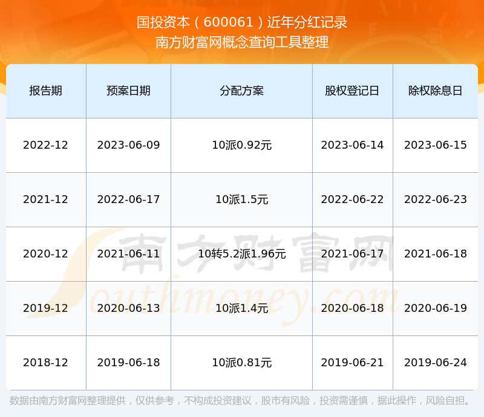
Task: Click the proposal date 2020-06-13
Action: [x=128, y=308]
